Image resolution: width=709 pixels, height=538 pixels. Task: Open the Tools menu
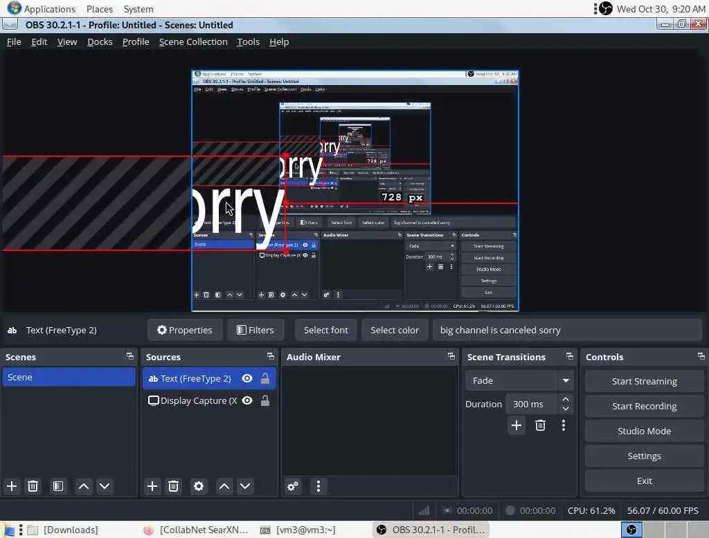tap(249, 42)
